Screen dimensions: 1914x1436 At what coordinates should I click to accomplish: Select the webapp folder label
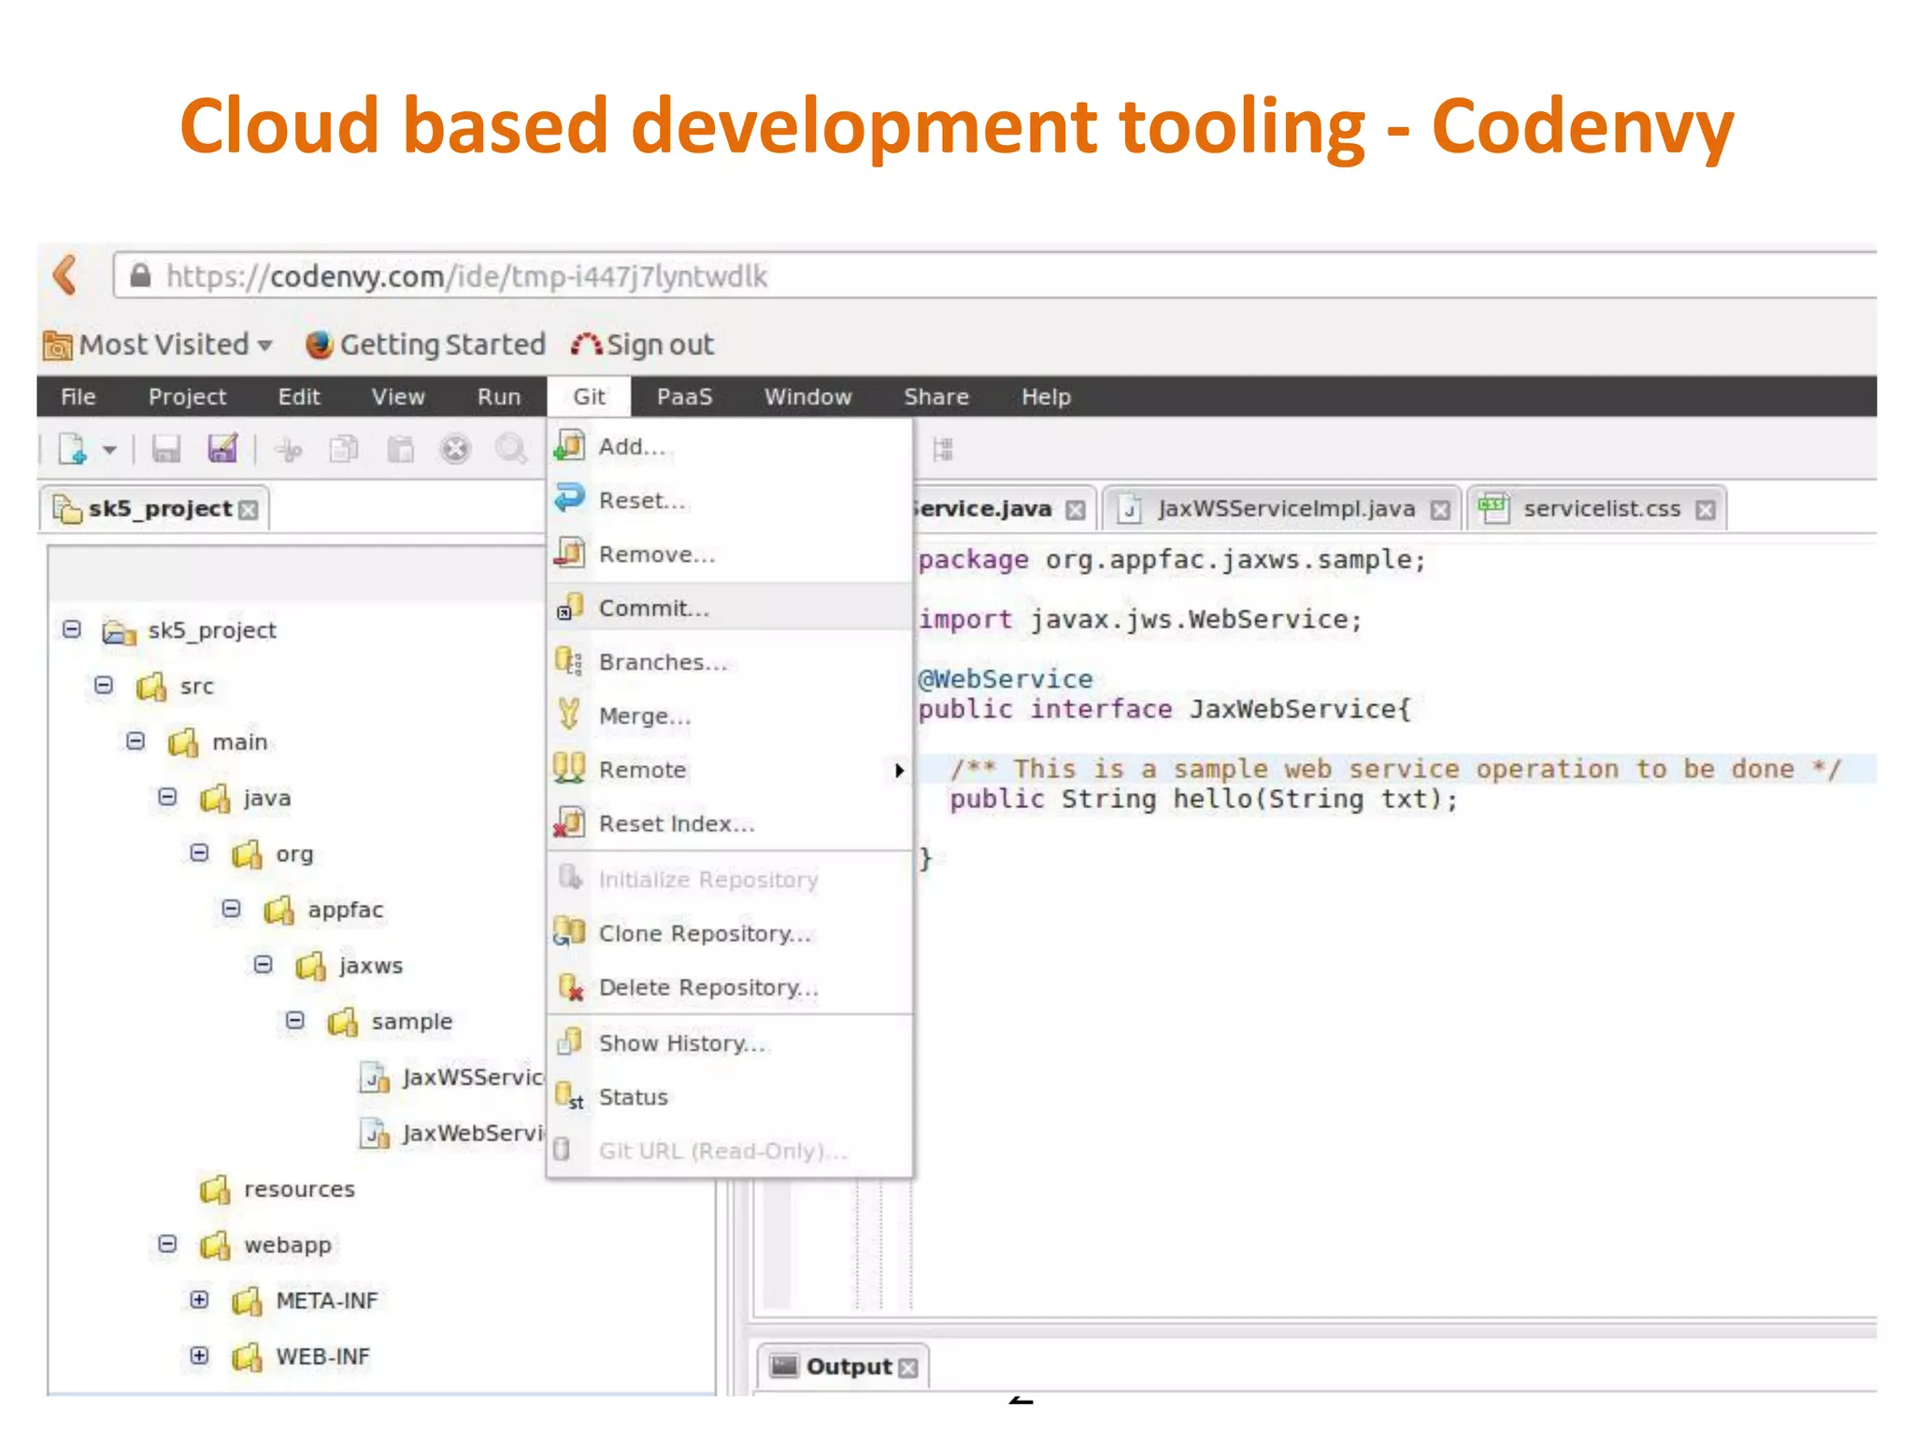point(288,1245)
